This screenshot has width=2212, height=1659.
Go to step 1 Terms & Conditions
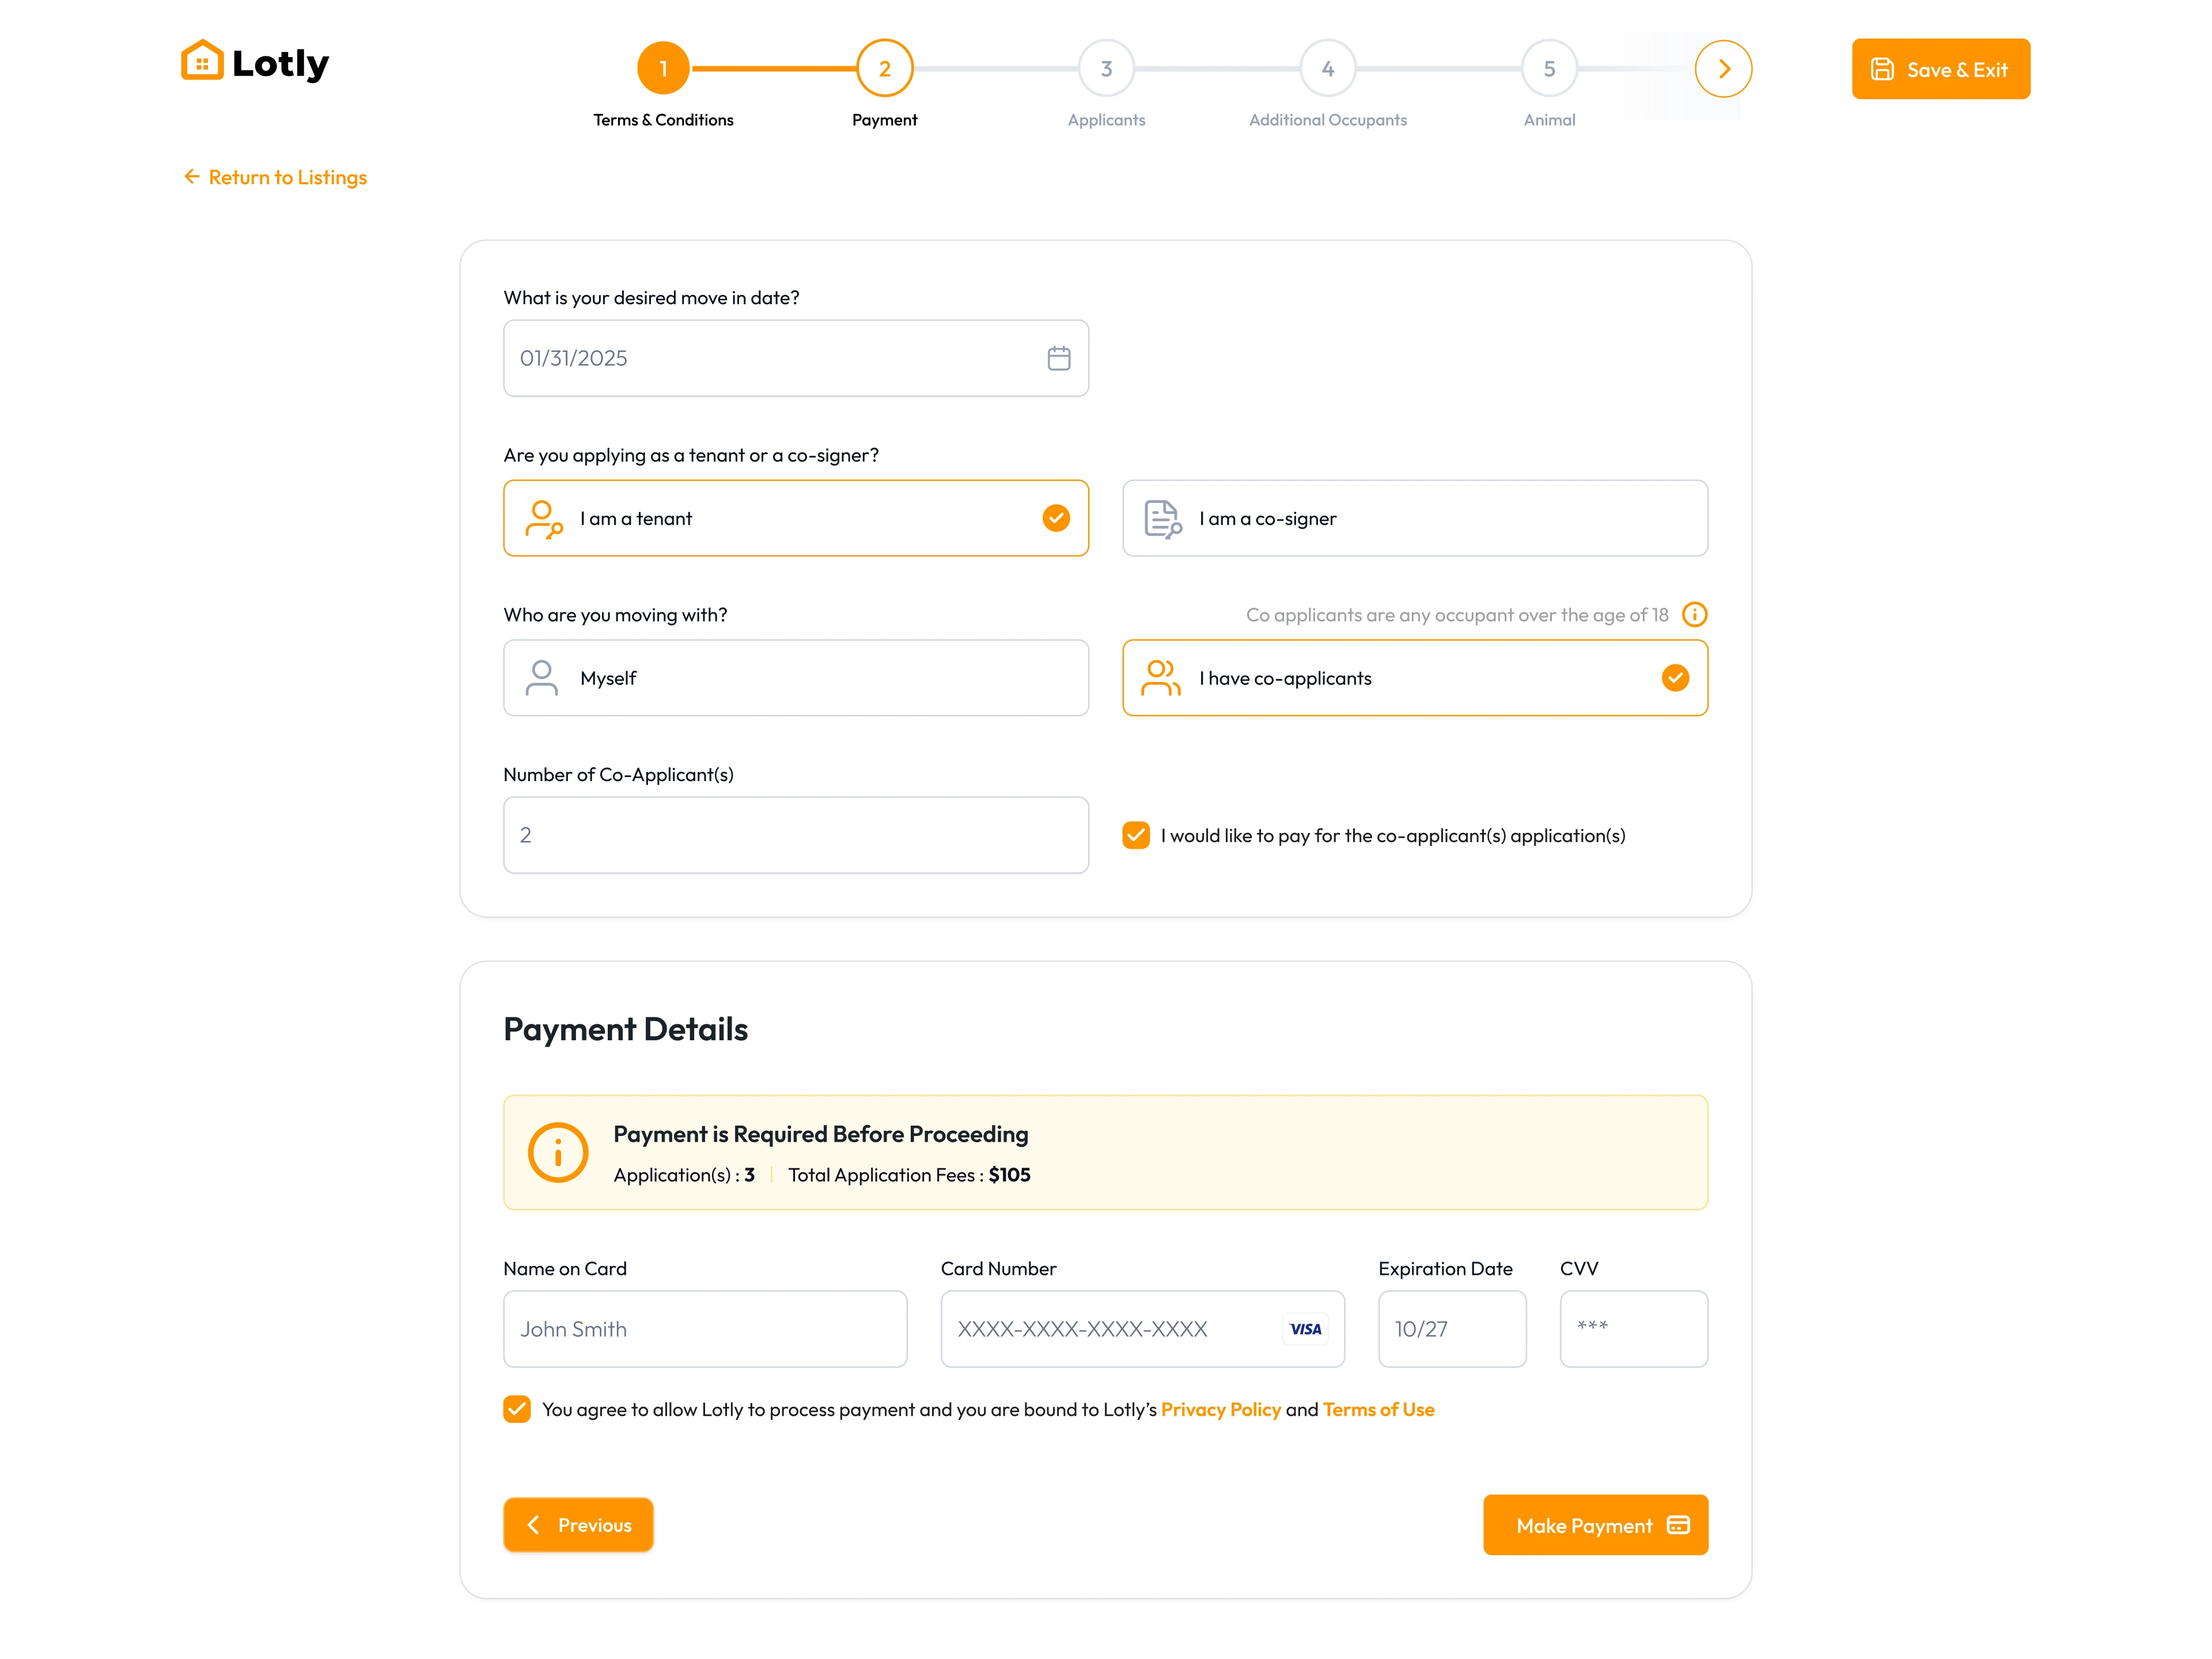point(663,69)
